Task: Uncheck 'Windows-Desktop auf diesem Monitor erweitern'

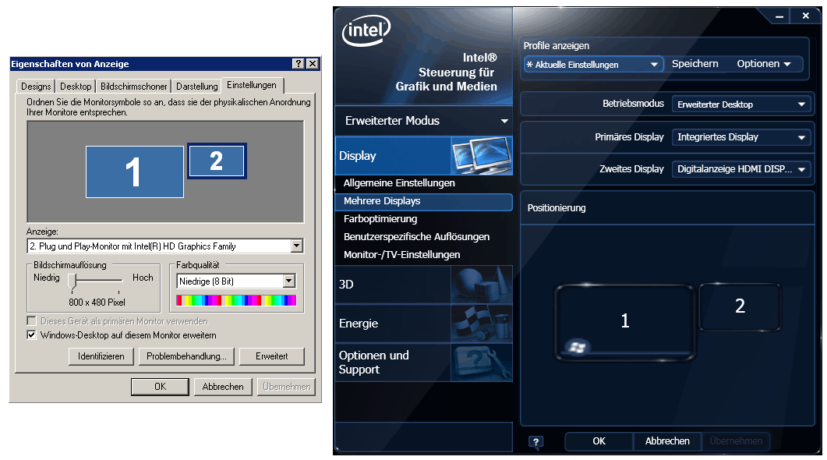Action: (32, 335)
